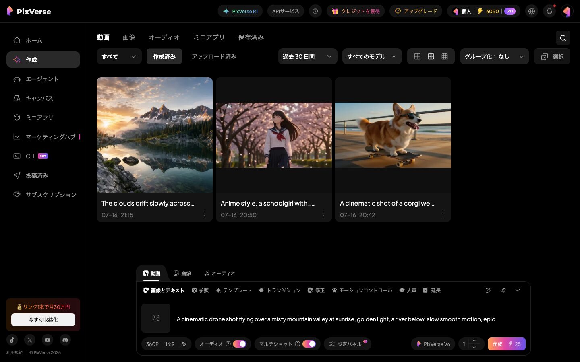Open ミニアプリ in sidebar

click(x=43, y=117)
